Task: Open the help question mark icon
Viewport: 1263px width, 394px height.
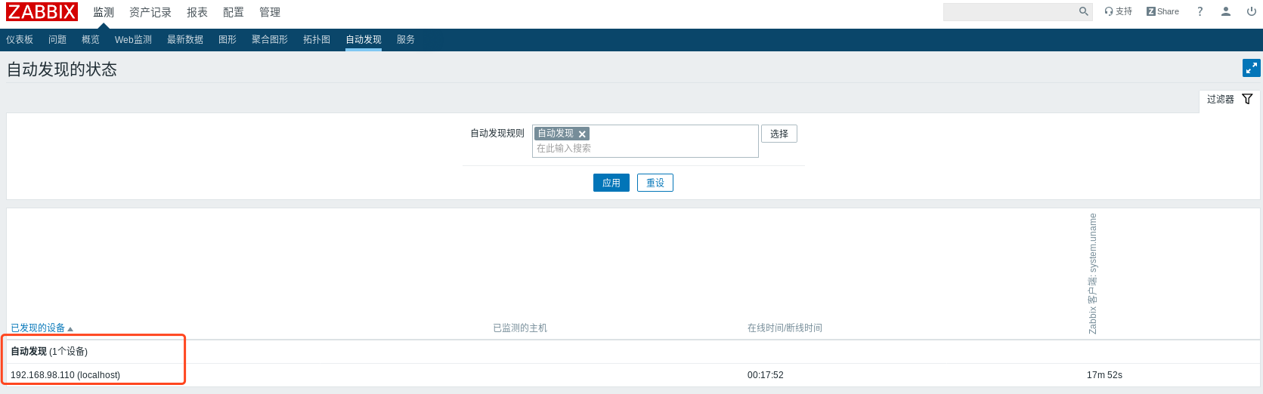Action: pos(1200,11)
